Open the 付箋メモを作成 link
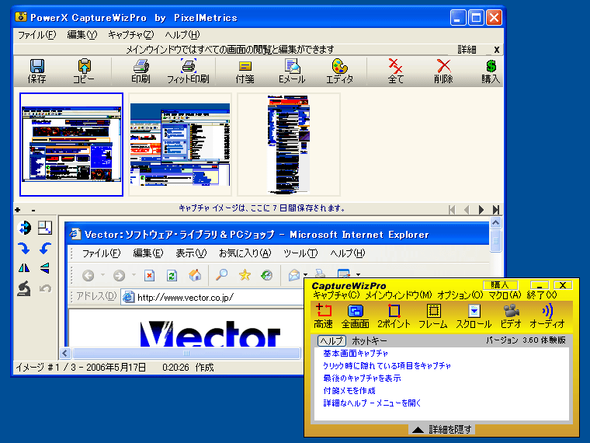The image size is (590, 443). click(x=349, y=391)
